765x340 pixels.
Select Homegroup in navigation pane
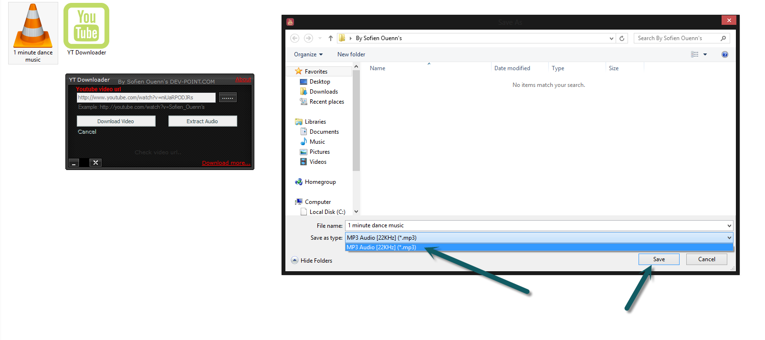click(x=320, y=182)
